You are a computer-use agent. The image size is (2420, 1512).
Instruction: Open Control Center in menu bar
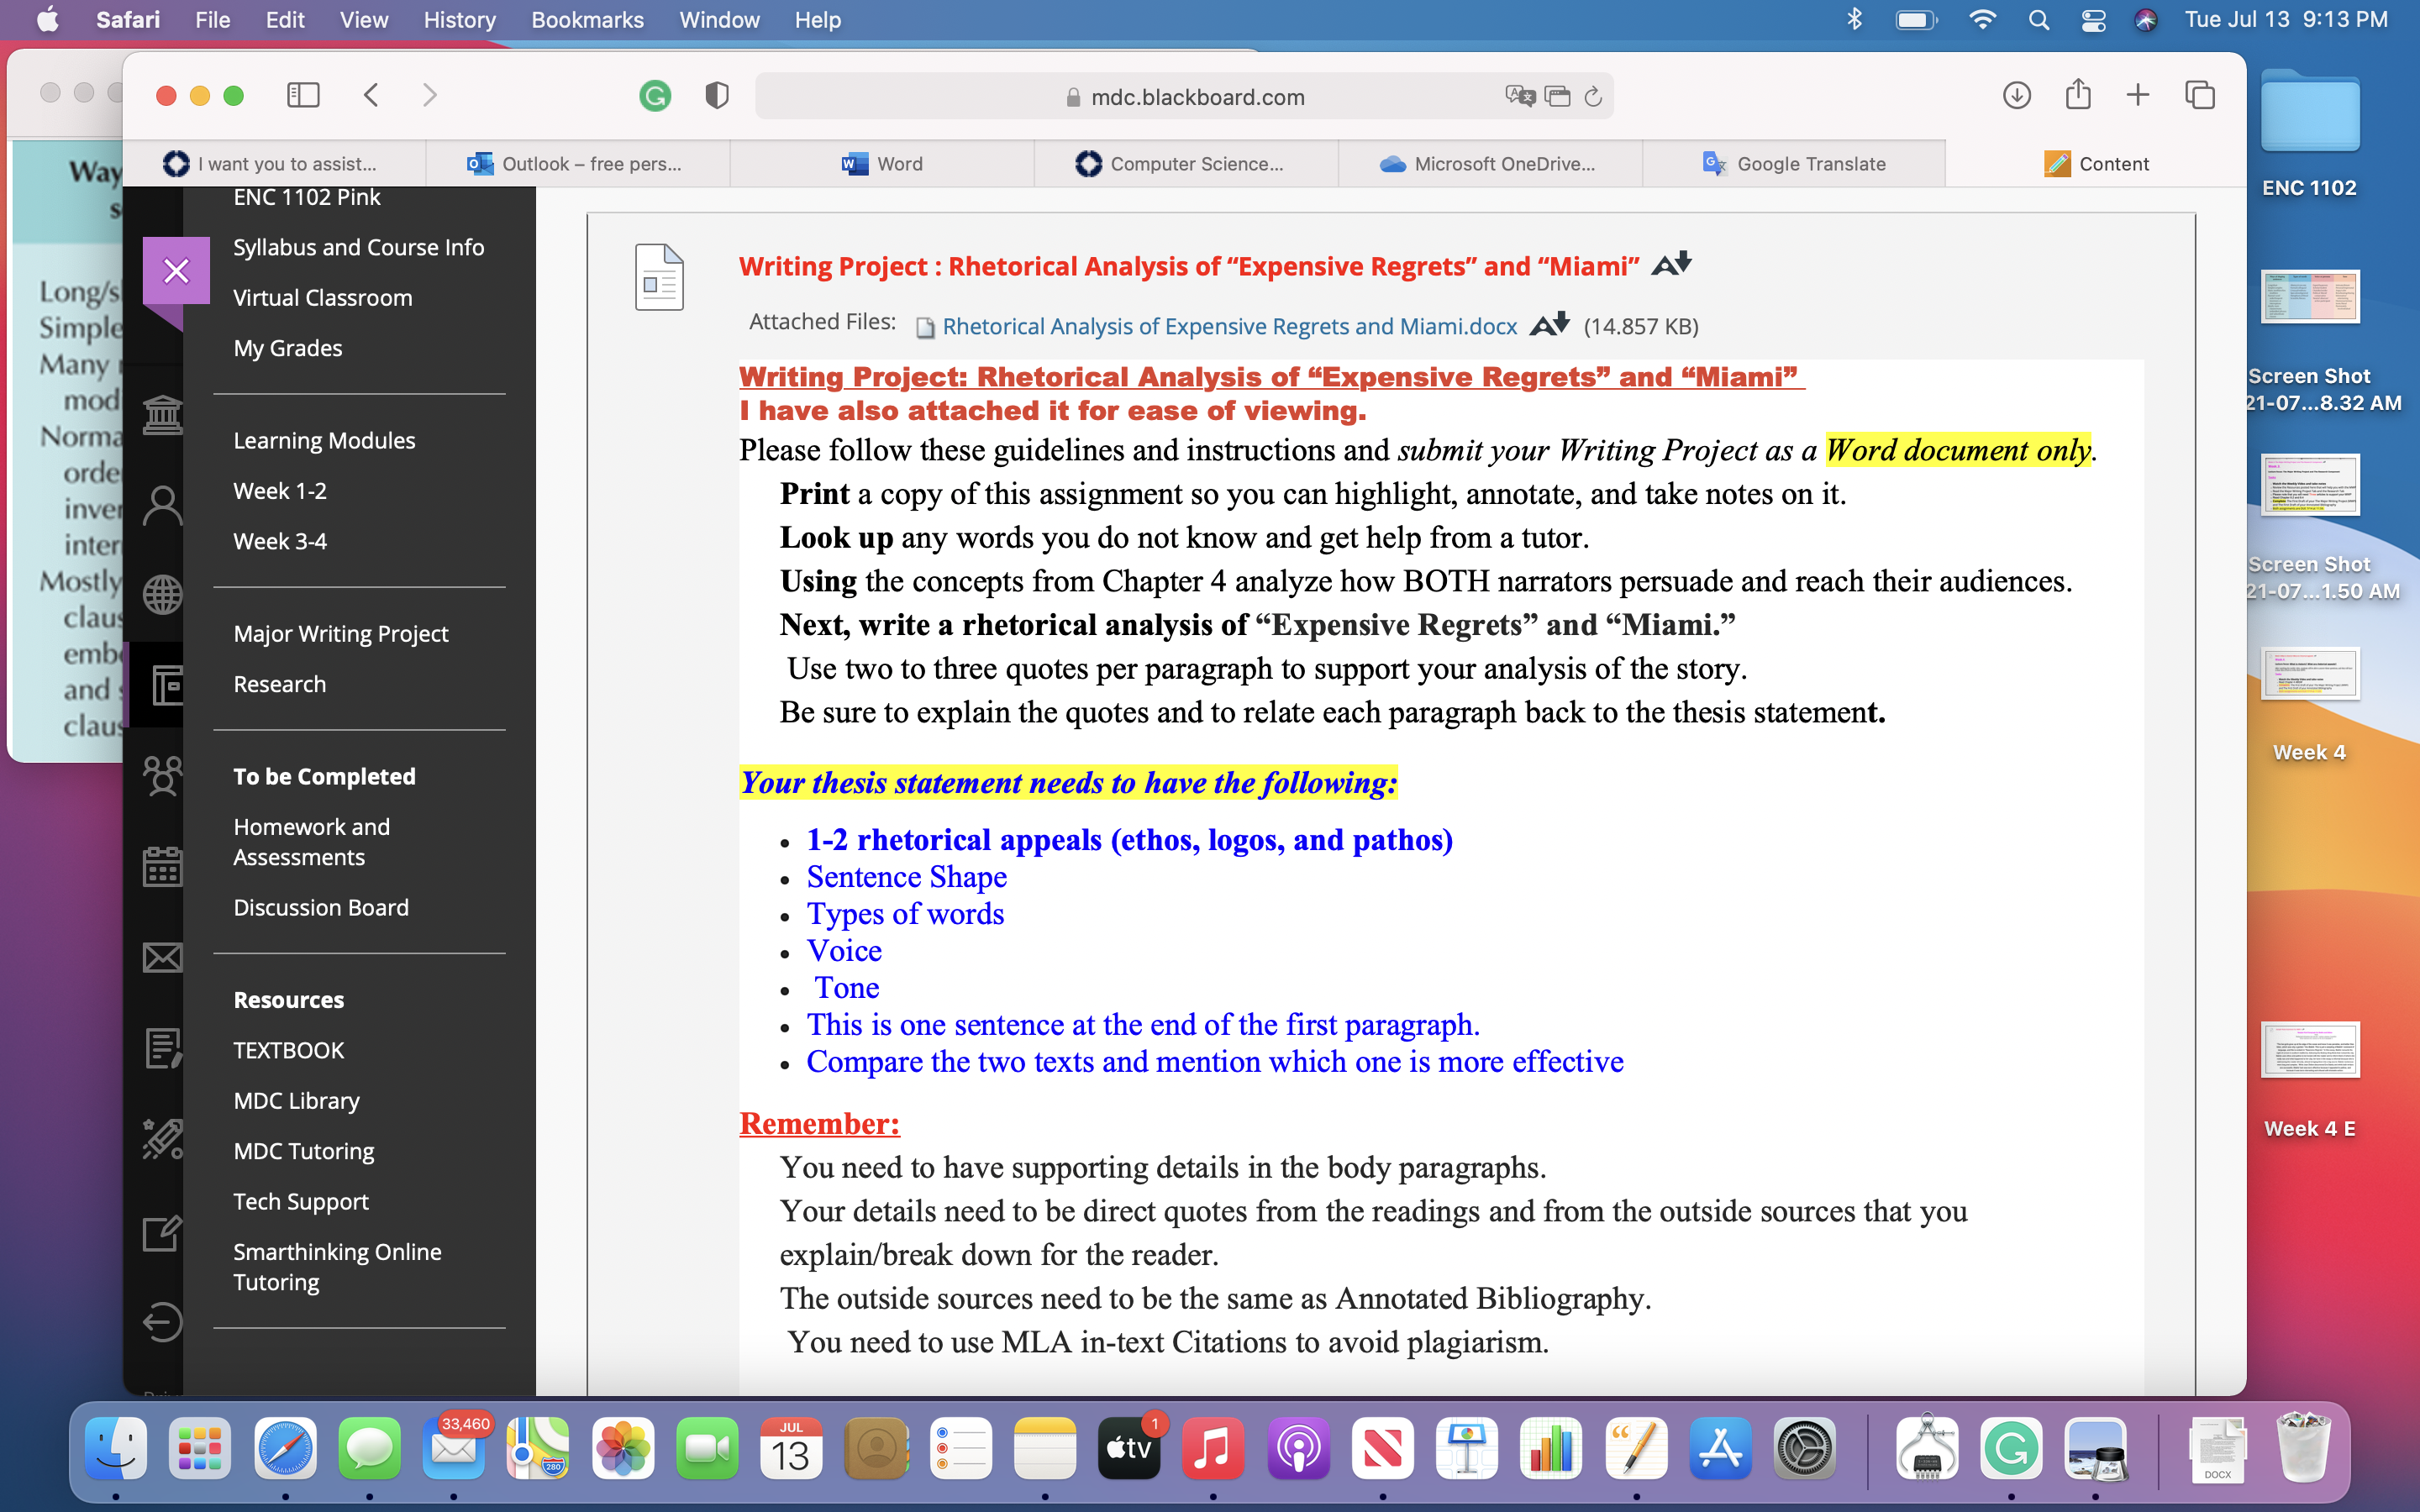click(2092, 20)
